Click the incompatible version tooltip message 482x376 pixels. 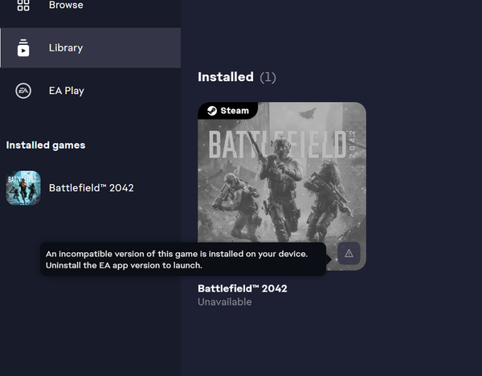183,260
